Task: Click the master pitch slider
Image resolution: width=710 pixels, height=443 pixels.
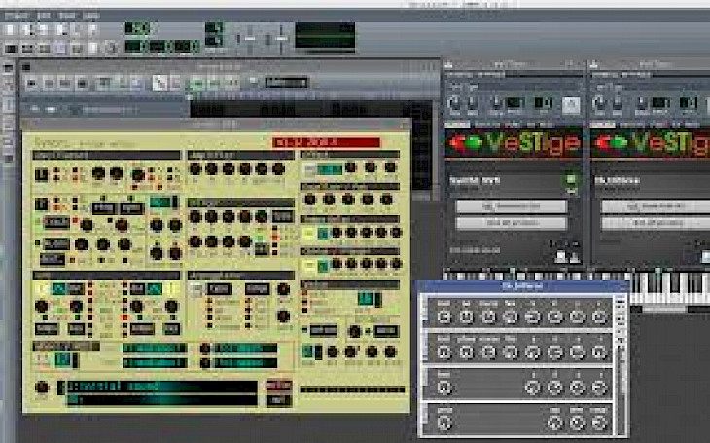Action: 280,39
